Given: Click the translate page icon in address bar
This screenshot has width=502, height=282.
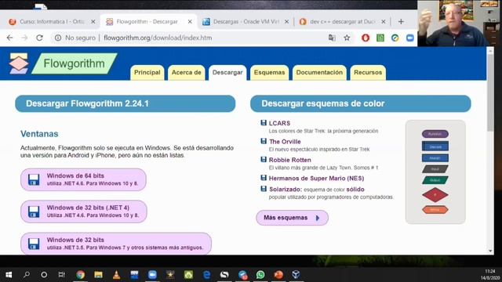Looking at the screenshot, I should [332, 38].
